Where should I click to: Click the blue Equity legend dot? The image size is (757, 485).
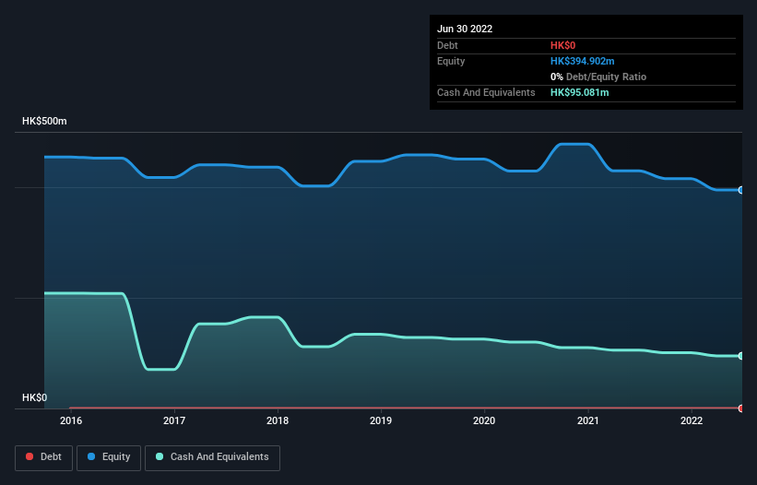click(x=91, y=456)
